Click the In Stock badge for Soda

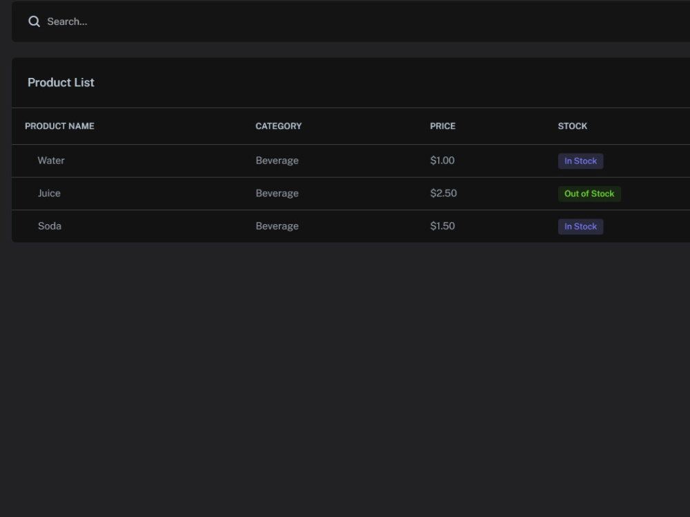pyautogui.click(x=580, y=226)
